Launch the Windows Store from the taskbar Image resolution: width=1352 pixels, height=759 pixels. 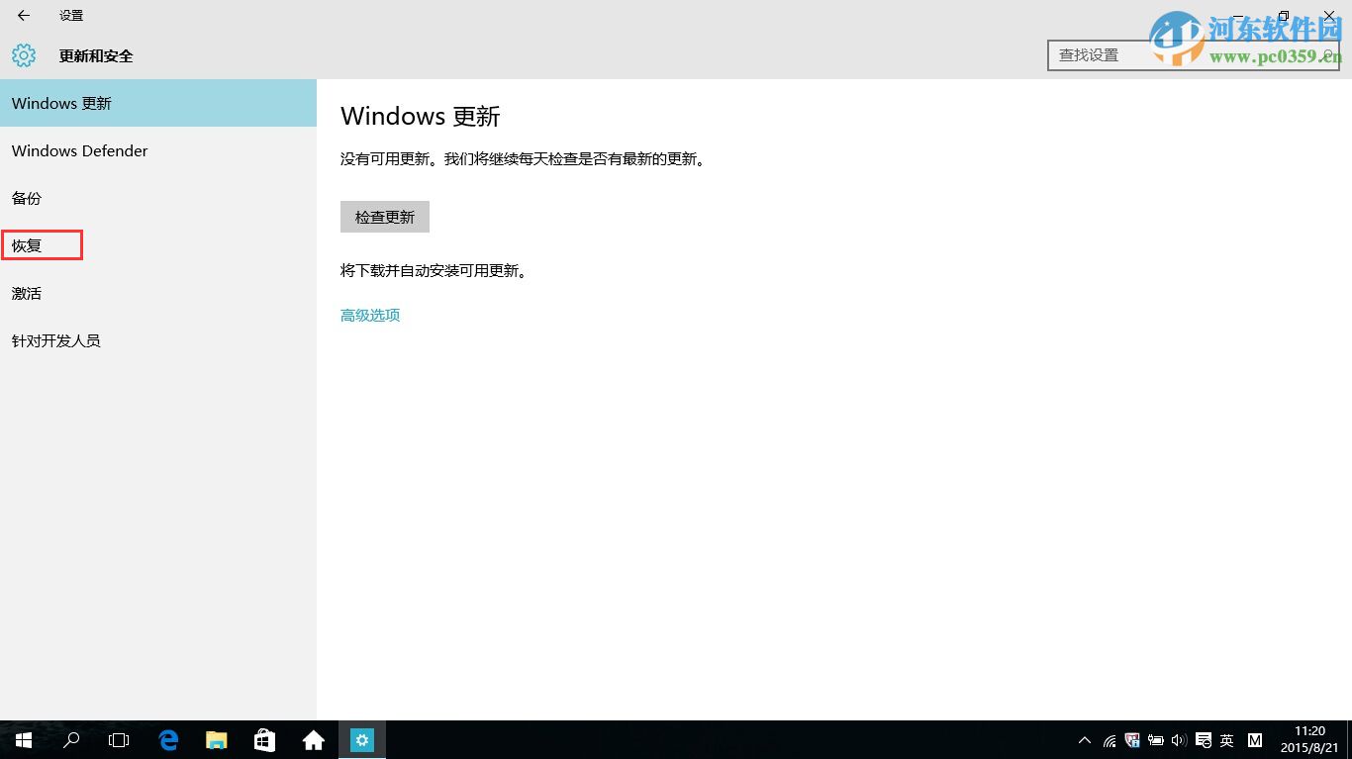click(264, 739)
